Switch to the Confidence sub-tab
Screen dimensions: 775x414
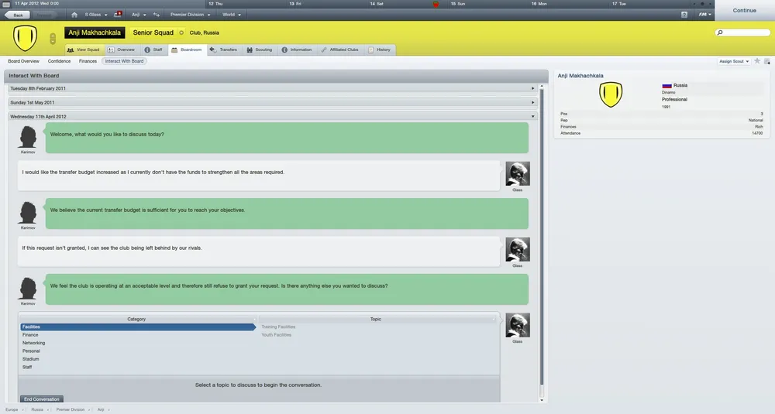pyautogui.click(x=59, y=61)
